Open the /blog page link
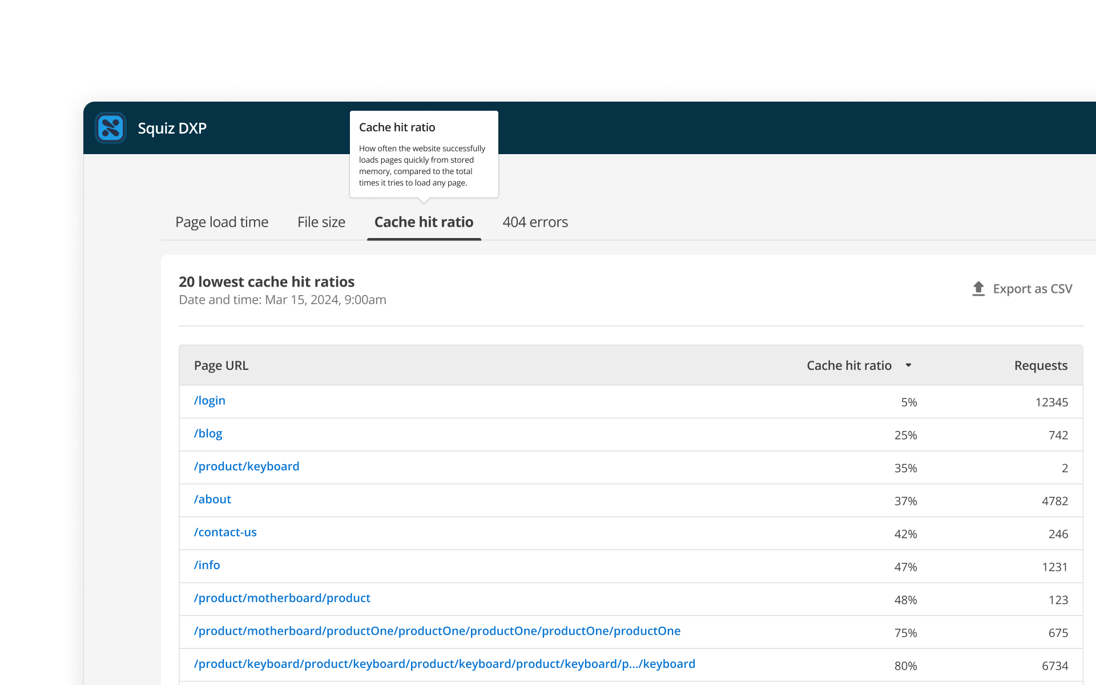 [208, 433]
